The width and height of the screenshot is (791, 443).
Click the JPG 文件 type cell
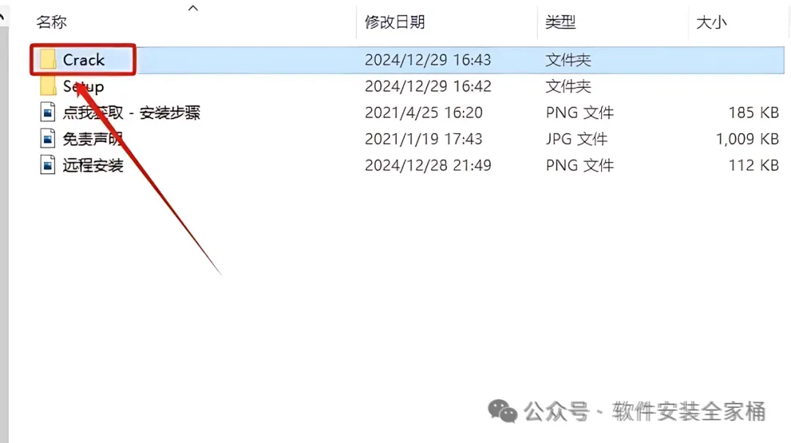[x=576, y=139]
